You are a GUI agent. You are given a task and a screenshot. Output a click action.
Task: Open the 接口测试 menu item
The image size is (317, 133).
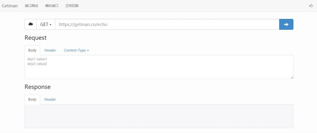[x=31, y=6]
